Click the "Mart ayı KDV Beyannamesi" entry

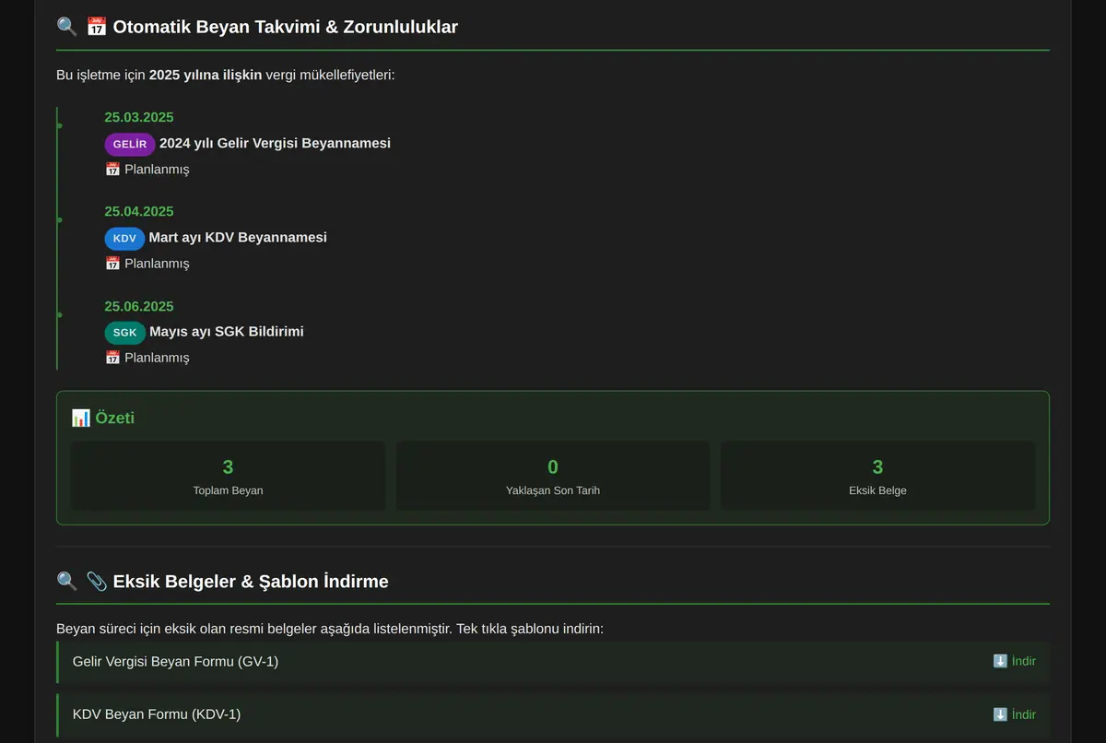238,238
